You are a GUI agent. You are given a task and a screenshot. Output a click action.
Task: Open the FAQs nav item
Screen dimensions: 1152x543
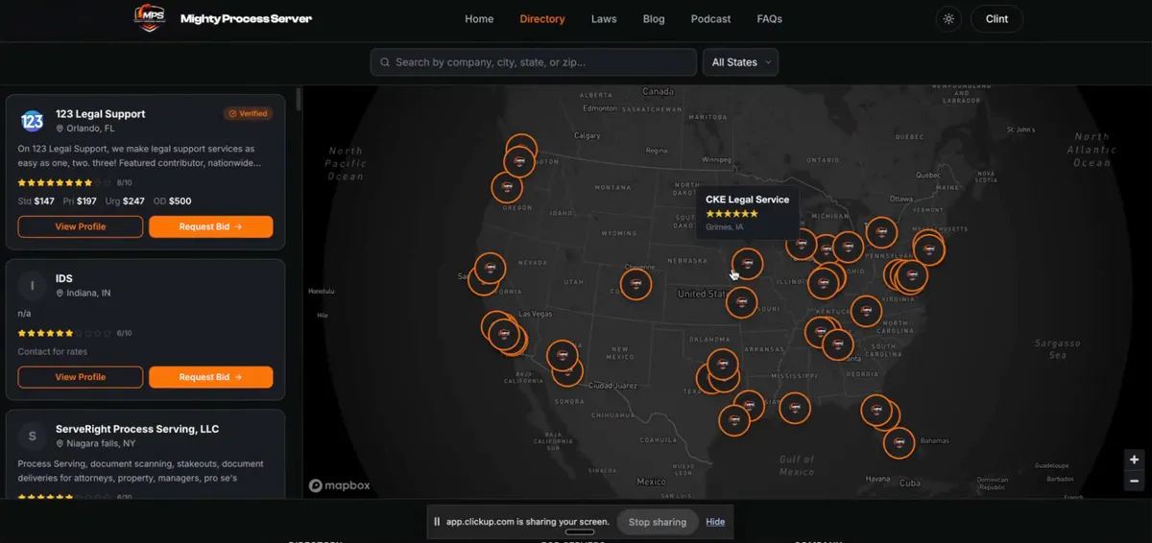tap(769, 19)
